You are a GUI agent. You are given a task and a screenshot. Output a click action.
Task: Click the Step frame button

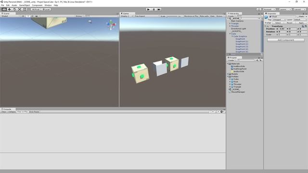[159, 10]
